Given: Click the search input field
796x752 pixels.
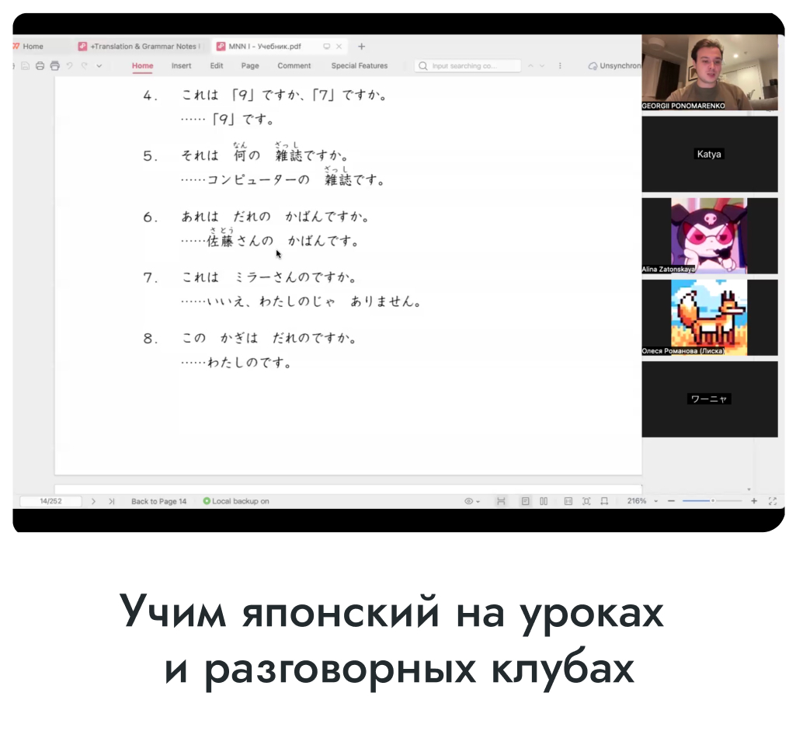Looking at the screenshot, I should pyautogui.click(x=468, y=66).
